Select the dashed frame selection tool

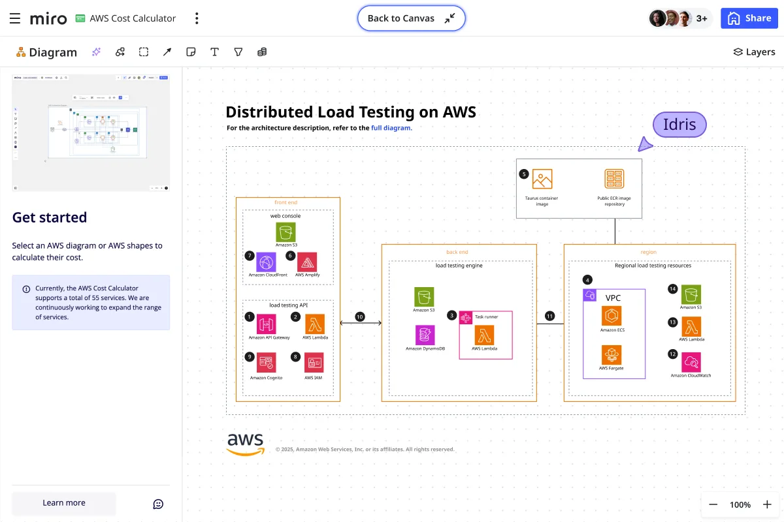(144, 52)
